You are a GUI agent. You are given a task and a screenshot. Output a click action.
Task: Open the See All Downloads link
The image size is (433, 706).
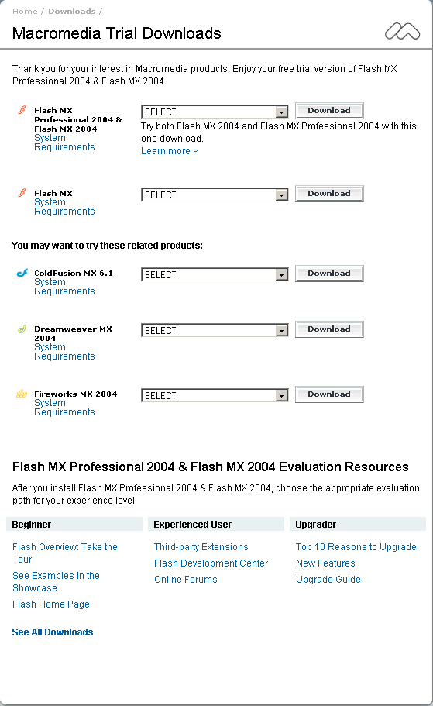[53, 632]
